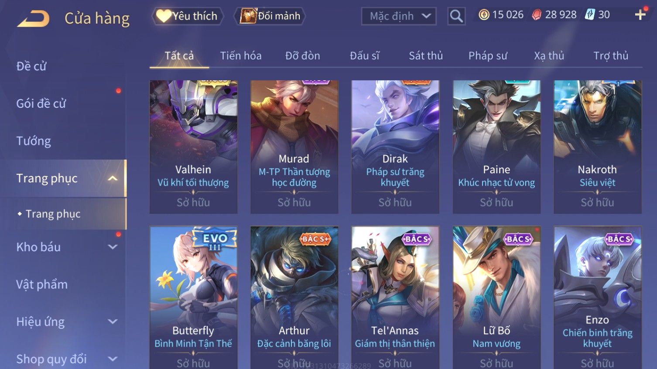
Task: Open the search magnifier icon
Action: pyautogui.click(x=456, y=17)
